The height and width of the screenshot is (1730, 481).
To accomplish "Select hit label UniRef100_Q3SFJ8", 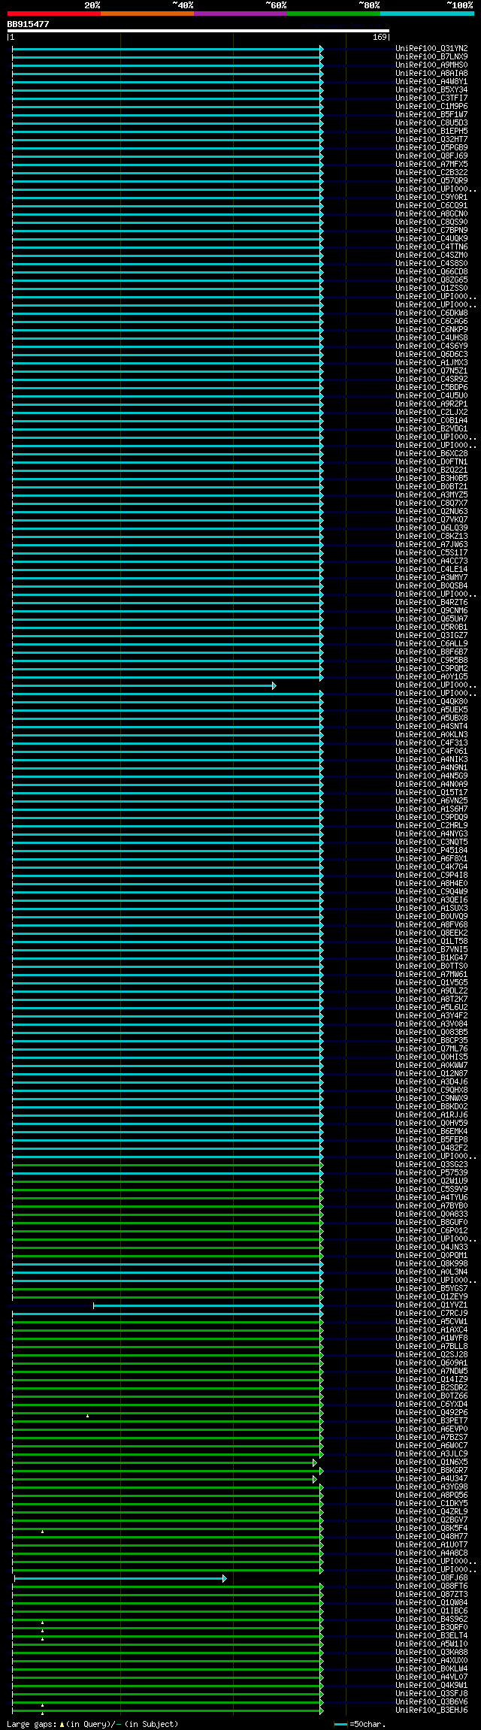I will point(431,1694).
